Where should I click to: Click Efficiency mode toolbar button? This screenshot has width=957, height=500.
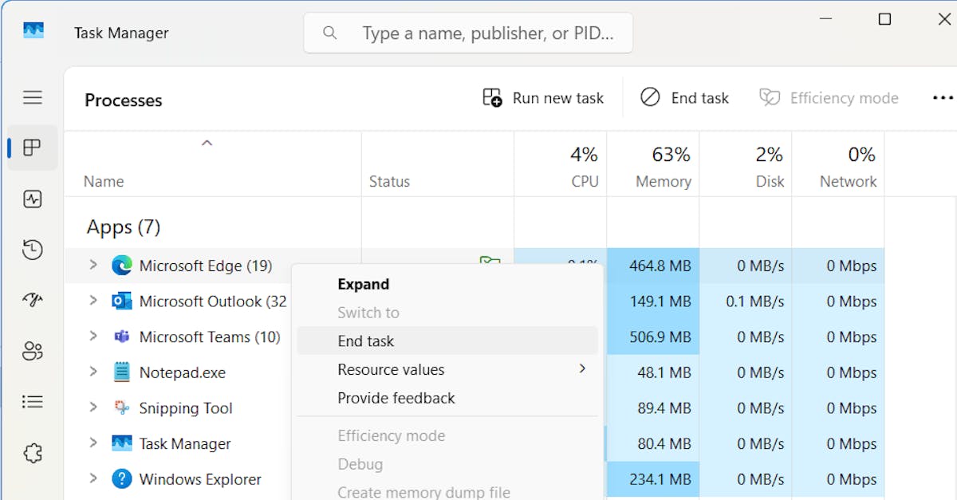[829, 98]
